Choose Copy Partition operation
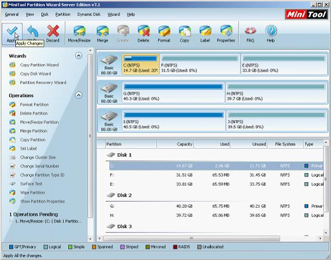 click(x=33, y=140)
